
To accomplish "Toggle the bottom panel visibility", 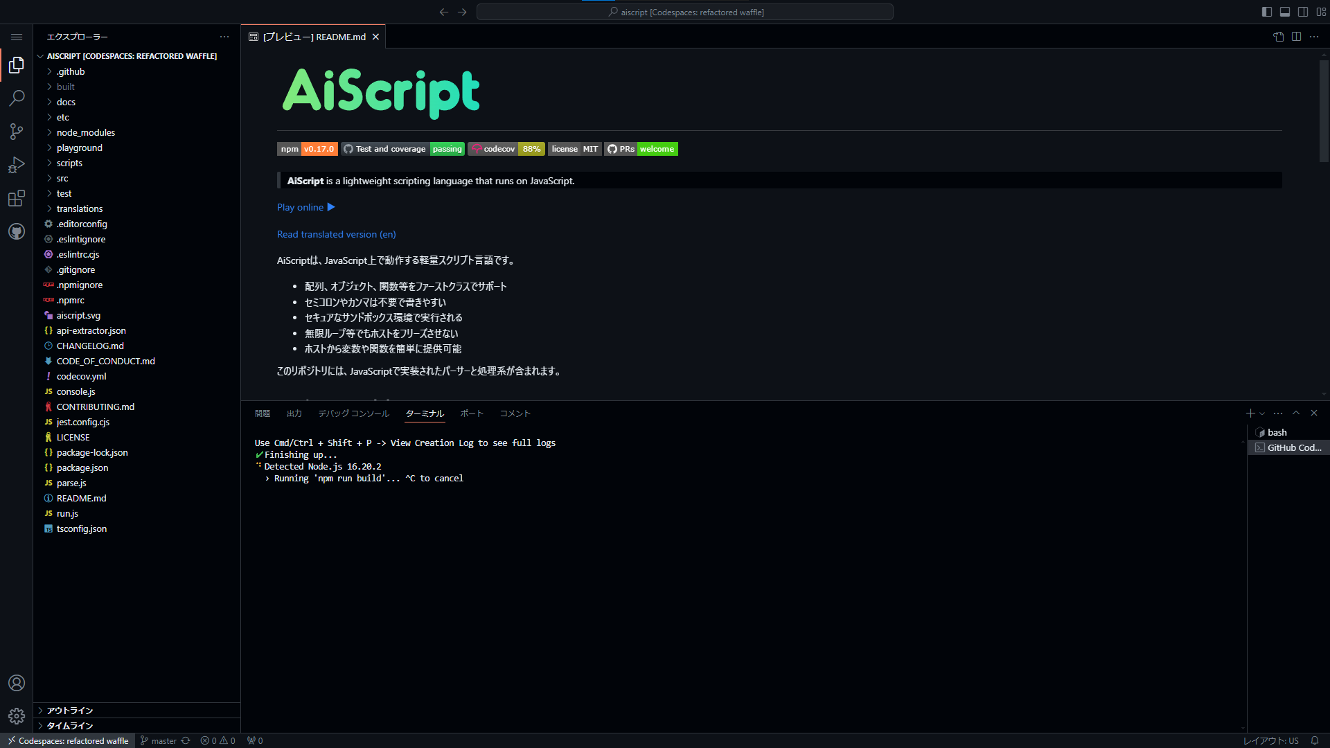I will point(1285,12).
